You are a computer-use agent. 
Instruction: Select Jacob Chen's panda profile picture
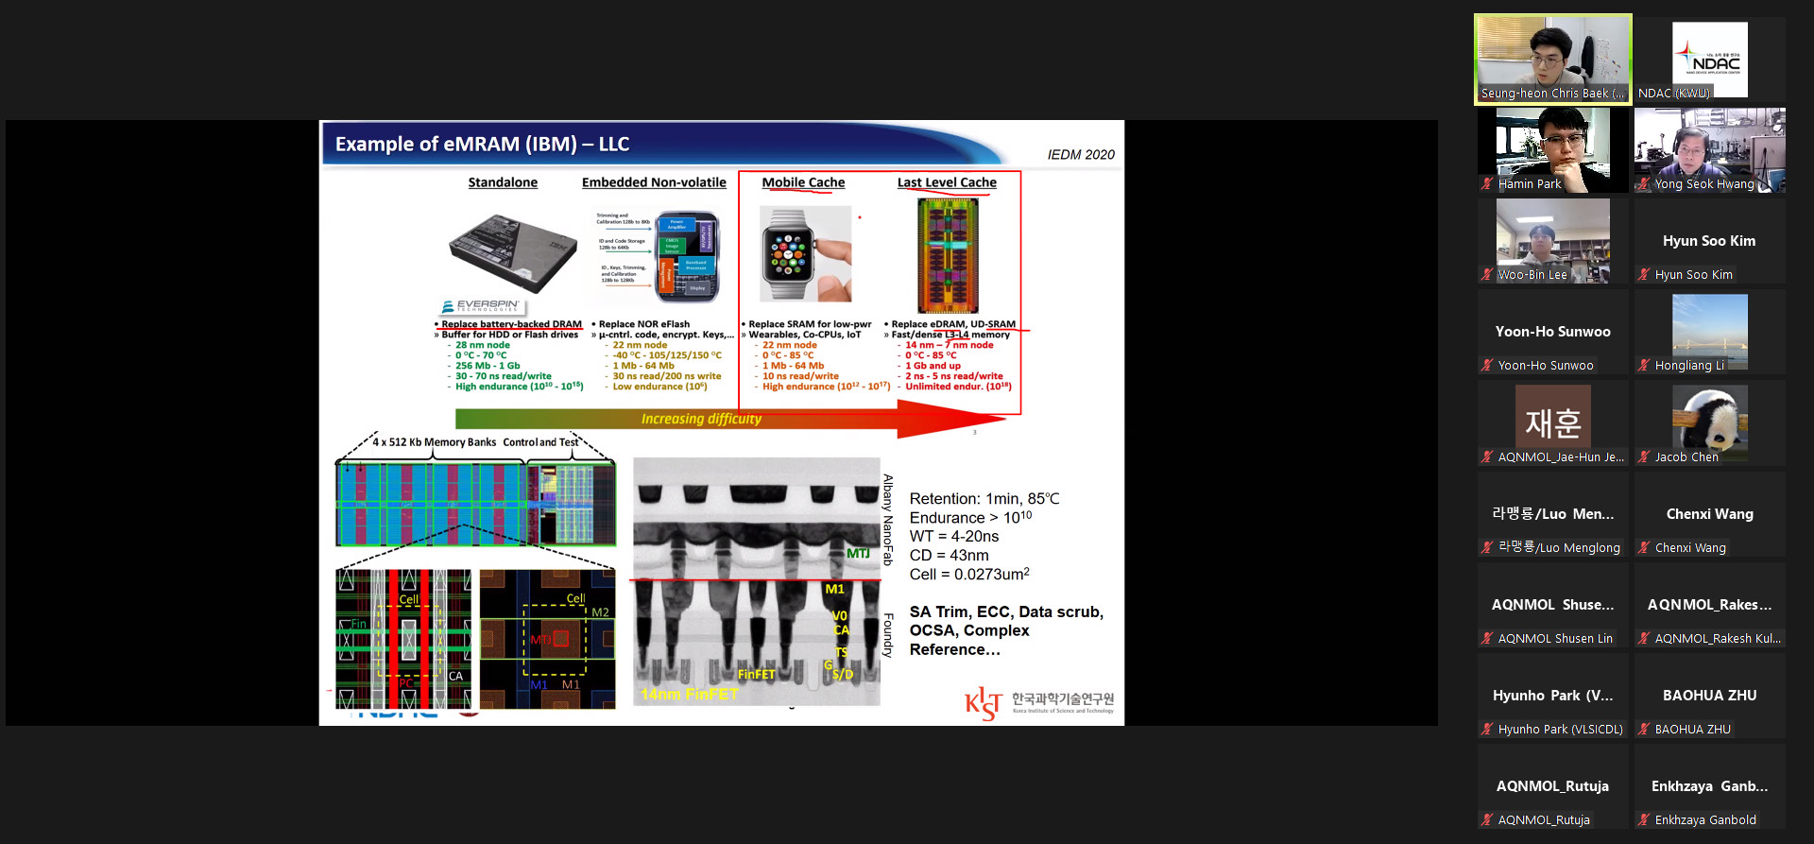[1710, 422]
